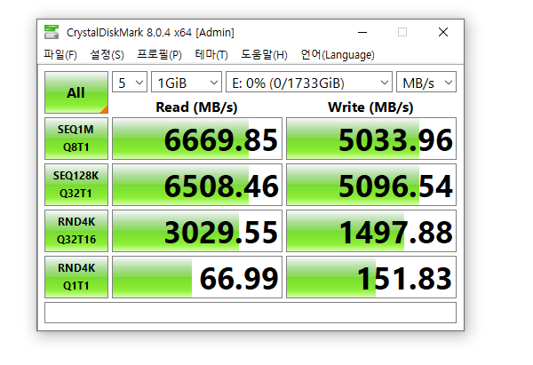Click the RND4K Q32T16 read result 3029.55
Viewport: 533px width, 365px height.
(197, 231)
